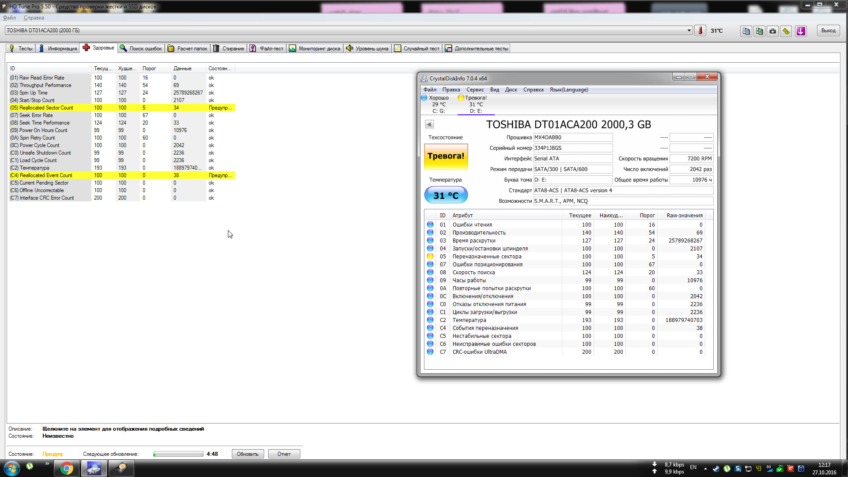Image resolution: width=848 pixels, height=477 pixels.
Task: Click the yellow Тревога! health status button
Action: coord(446,156)
